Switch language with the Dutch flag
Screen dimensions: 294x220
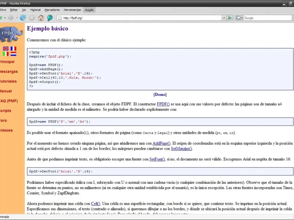[x=13, y=54]
